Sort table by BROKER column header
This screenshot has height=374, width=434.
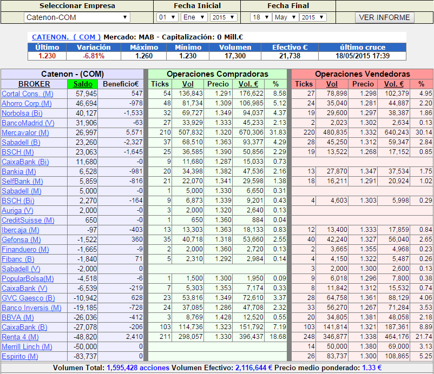[34, 84]
